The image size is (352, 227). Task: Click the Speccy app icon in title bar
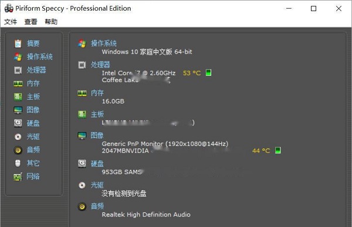tap(9, 8)
